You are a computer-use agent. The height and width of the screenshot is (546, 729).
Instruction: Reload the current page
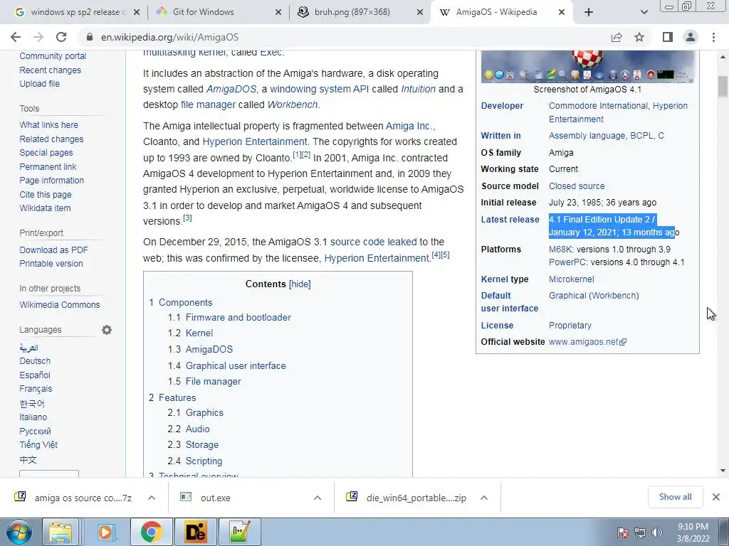coord(61,37)
